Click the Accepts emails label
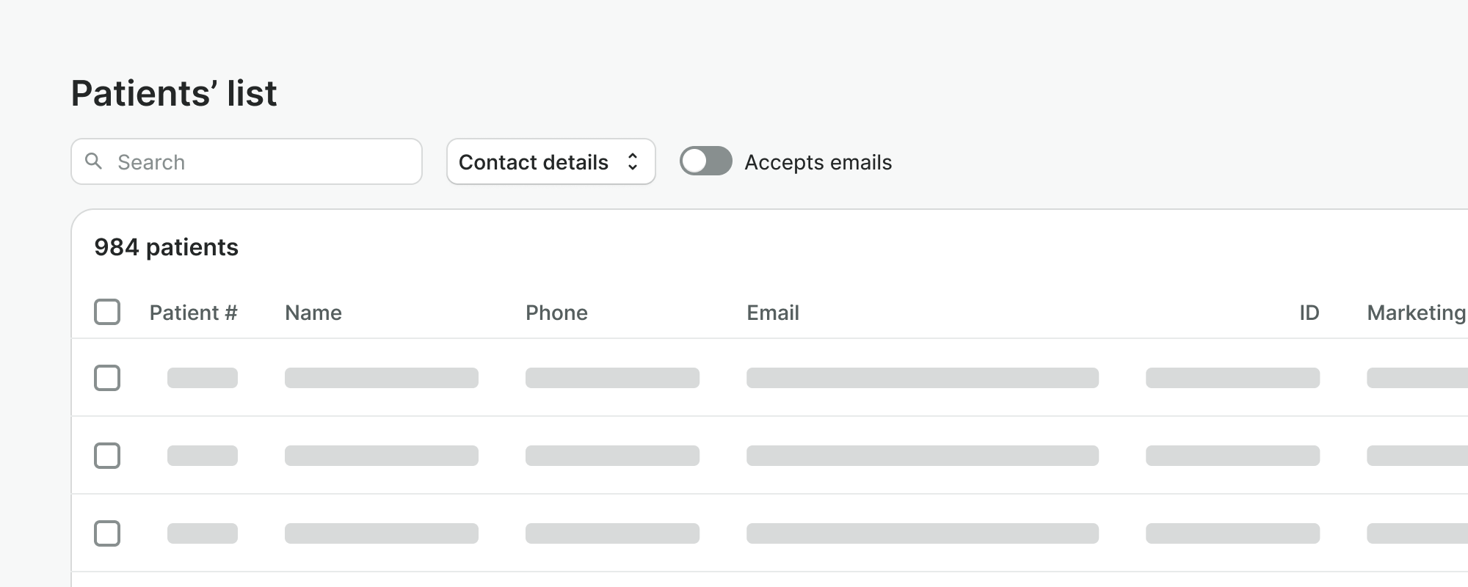Viewport: 1468px width, 587px height. (818, 162)
